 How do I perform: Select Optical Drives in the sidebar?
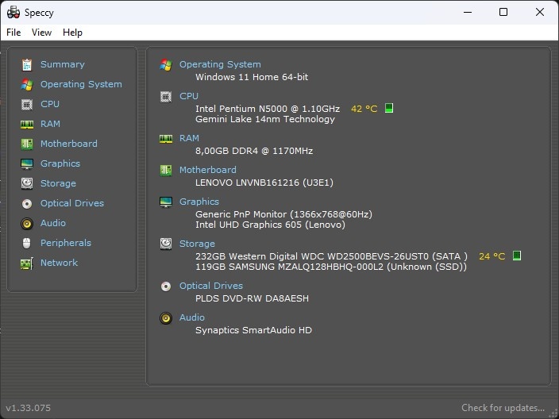coord(72,203)
